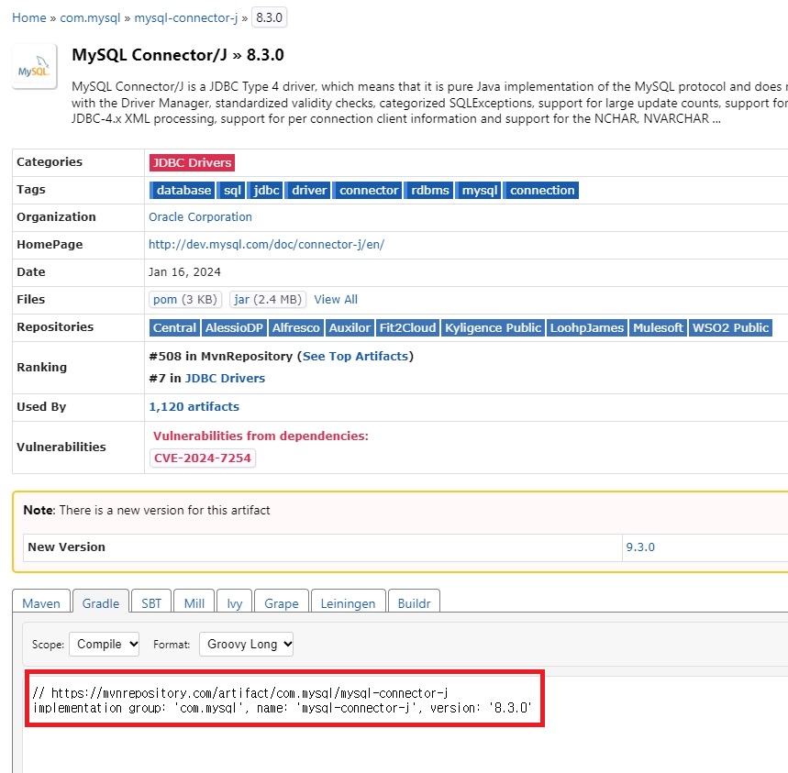Viewport: 788px width, 773px height.
Task: Download the jar (2.4 MB) file
Action: coord(267,300)
